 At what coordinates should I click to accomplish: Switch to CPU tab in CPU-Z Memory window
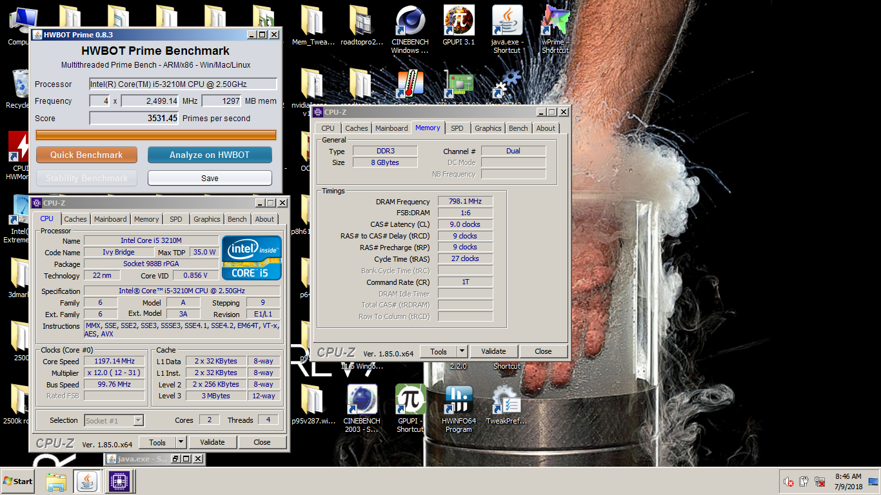[x=328, y=128]
